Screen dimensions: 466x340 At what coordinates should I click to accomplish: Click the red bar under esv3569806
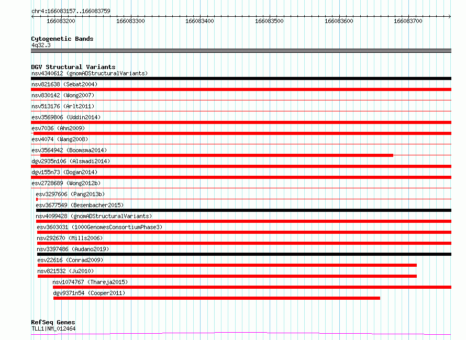pyautogui.click(x=241, y=122)
